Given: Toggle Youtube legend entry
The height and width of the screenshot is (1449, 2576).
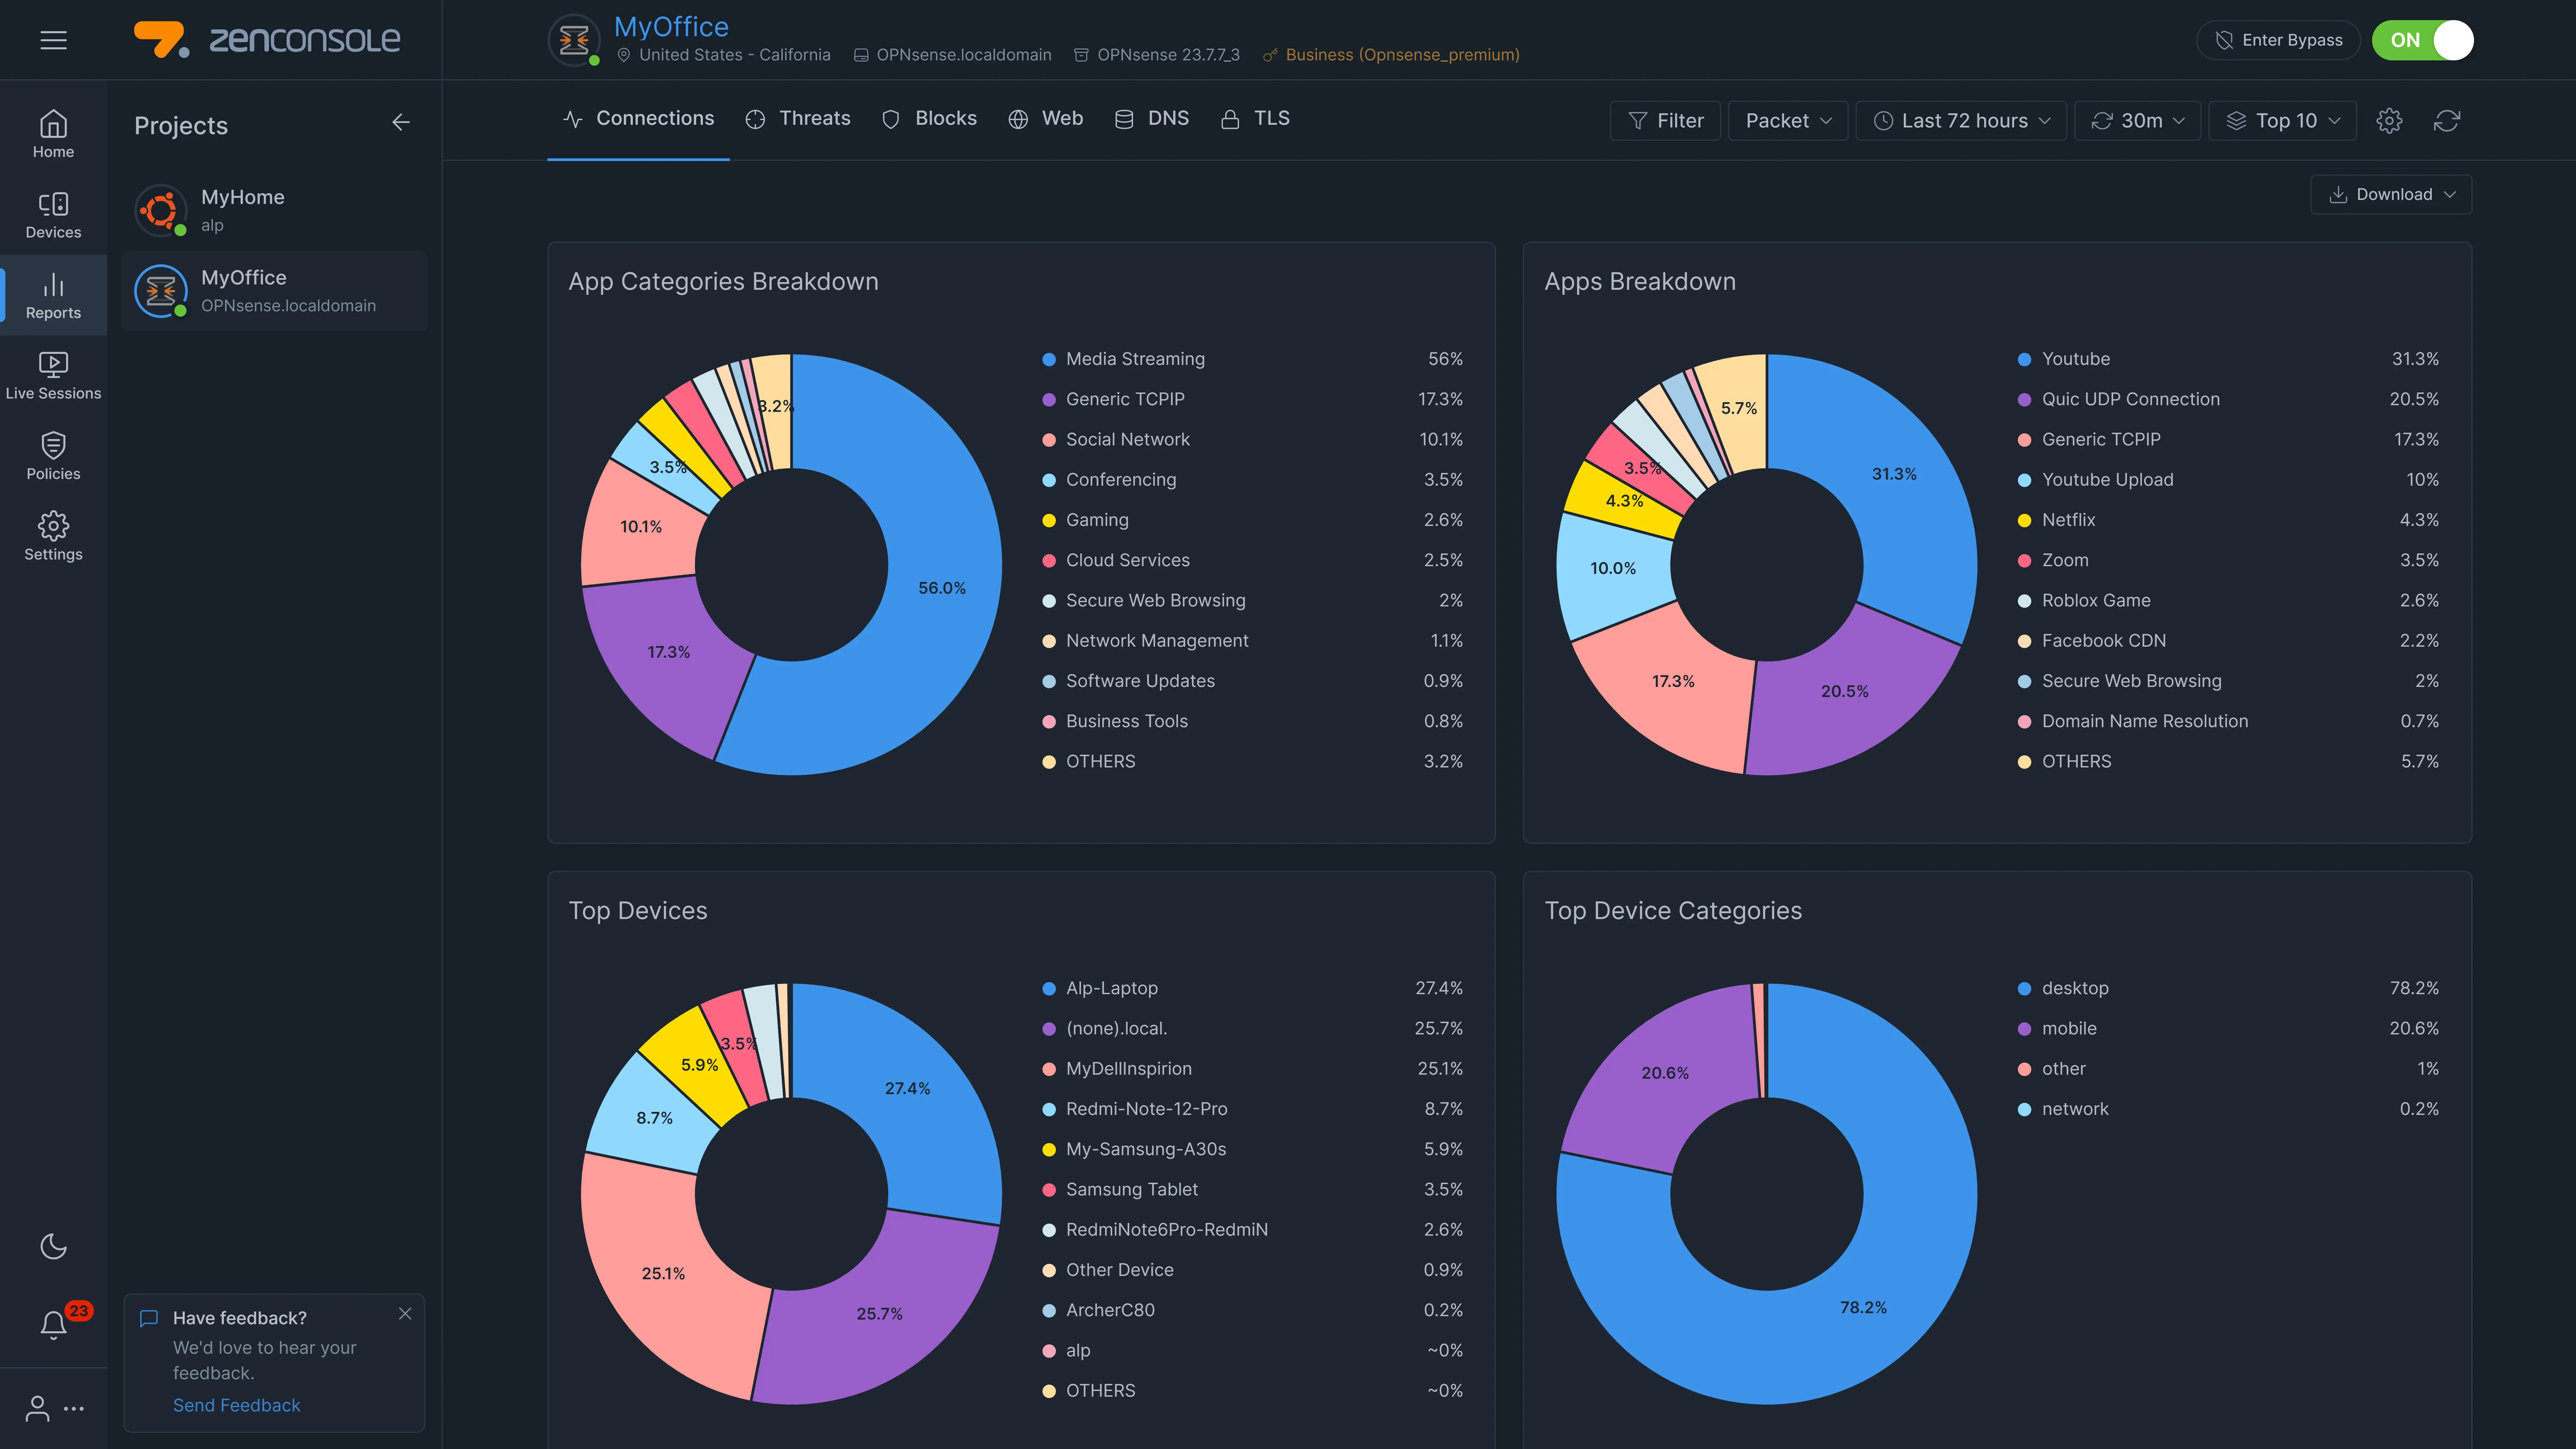Looking at the screenshot, I should 2228,359.
